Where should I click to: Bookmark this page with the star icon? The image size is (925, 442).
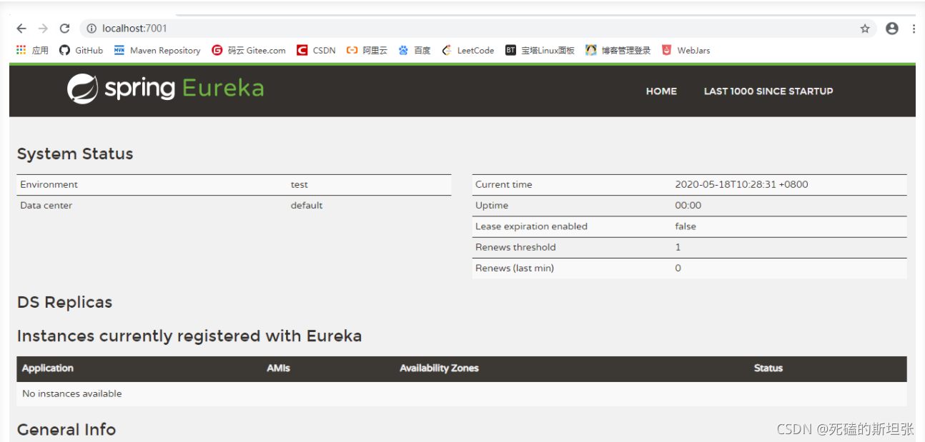pyautogui.click(x=865, y=29)
